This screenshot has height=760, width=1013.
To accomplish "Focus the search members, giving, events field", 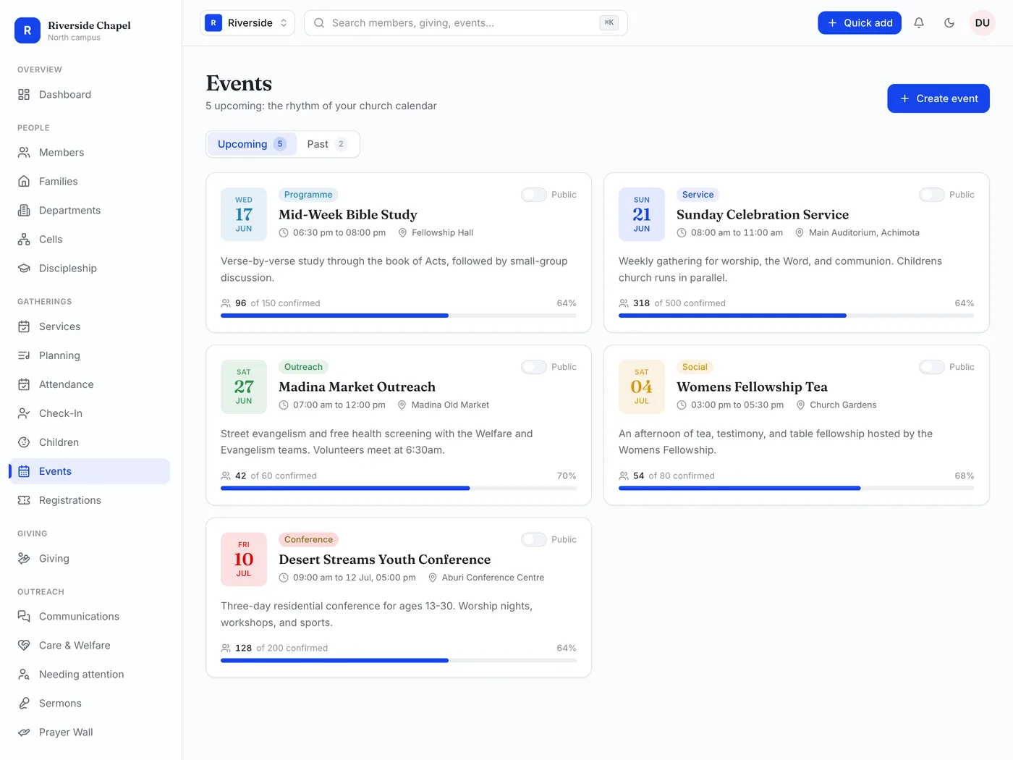I will click(466, 23).
